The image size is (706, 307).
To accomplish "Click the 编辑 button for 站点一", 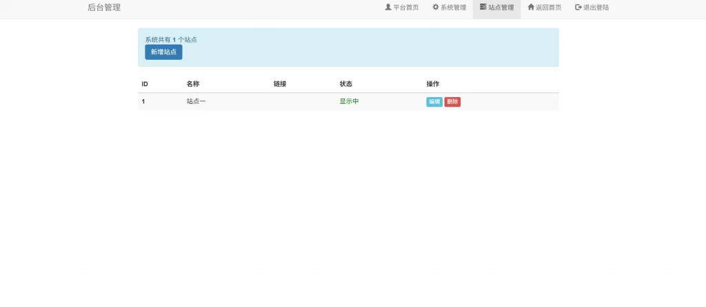I will coord(434,102).
